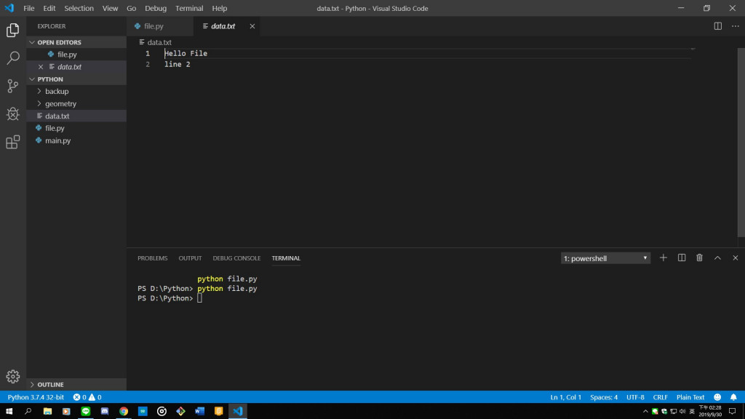
Task: Click the VS Code logo in title bar
Action: (9, 8)
